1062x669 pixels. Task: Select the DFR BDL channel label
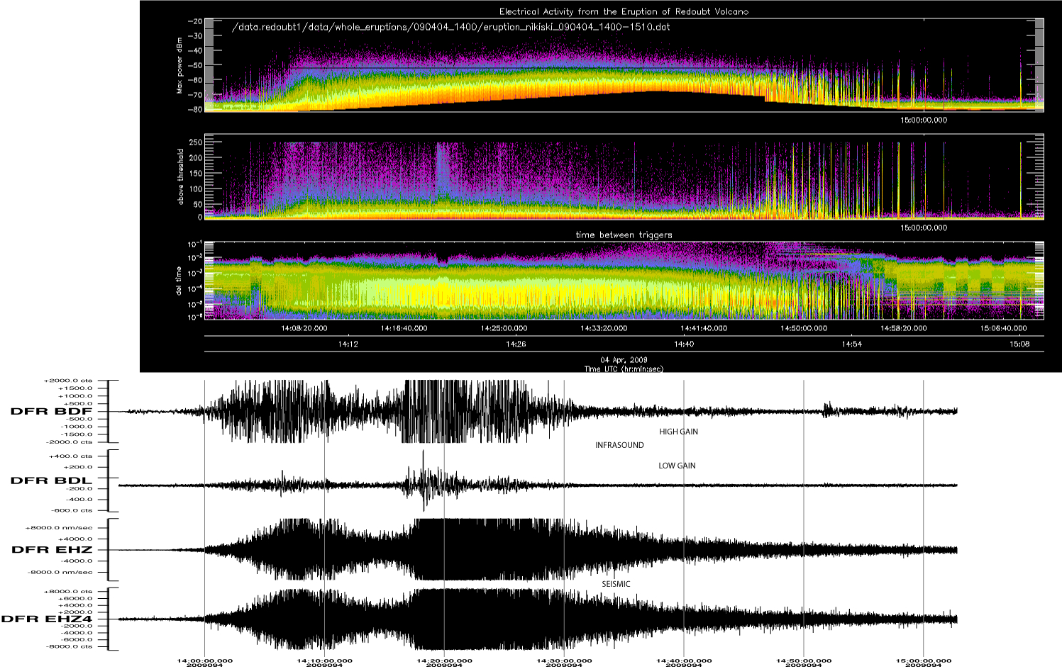point(51,480)
